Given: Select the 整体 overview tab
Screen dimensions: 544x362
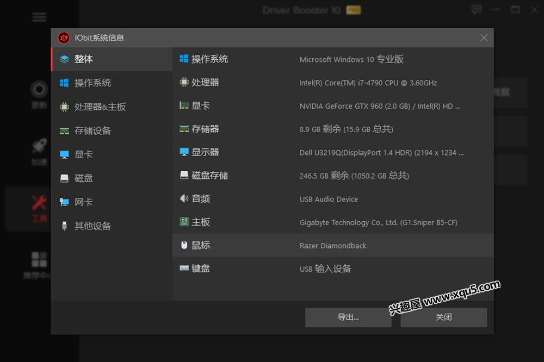Looking at the screenshot, I should click(112, 59).
